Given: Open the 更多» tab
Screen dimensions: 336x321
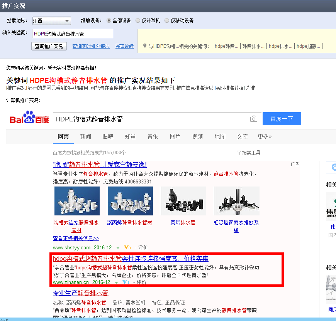Looking at the screenshot, I should pos(265,136).
